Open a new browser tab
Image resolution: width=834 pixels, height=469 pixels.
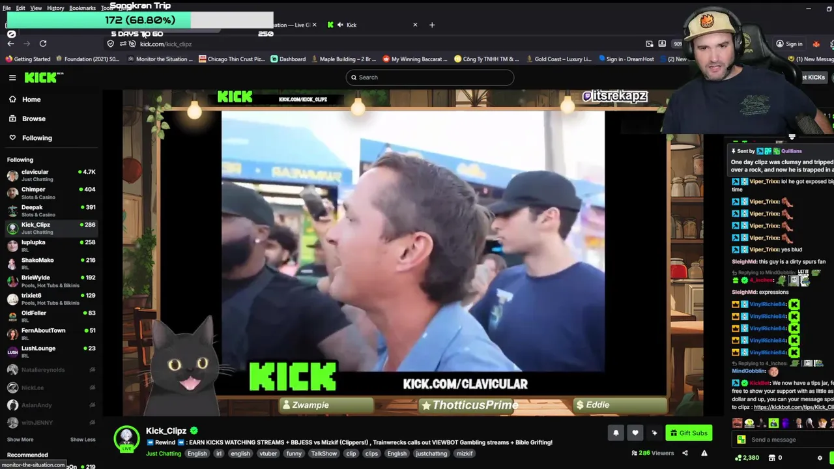pos(432,25)
